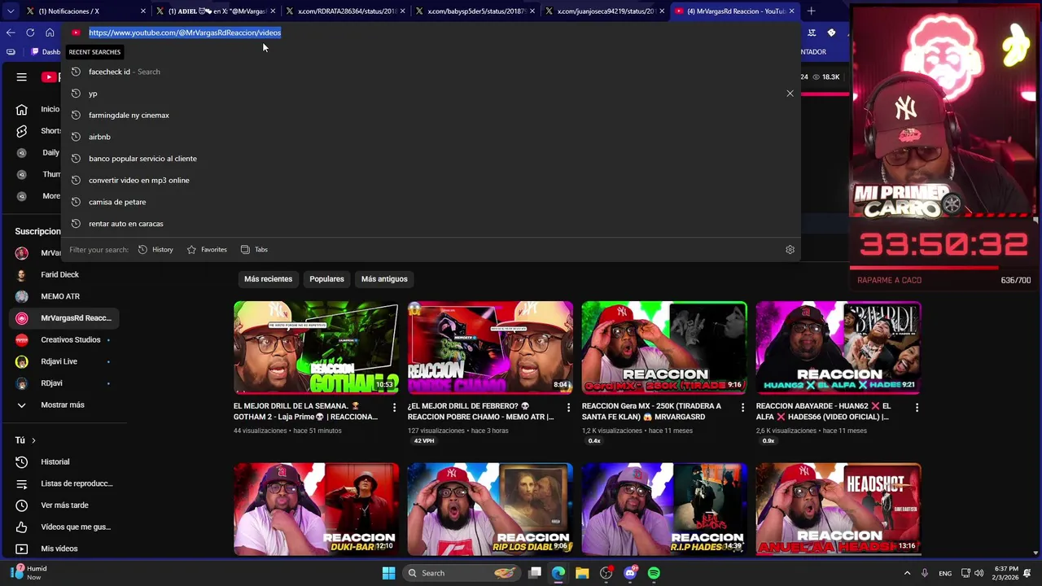Image resolution: width=1042 pixels, height=586 pixels.
Task: Open File Explorer from taskbar
Action: (582, 573)
